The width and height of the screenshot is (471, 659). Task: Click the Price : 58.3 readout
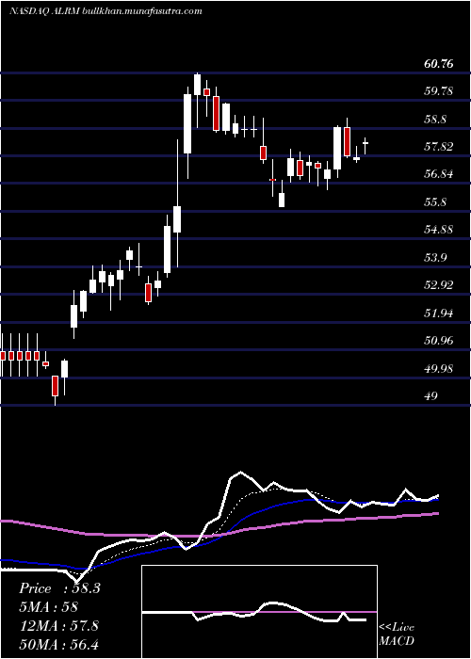[x=59, y=588]
